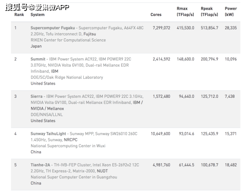Click the System column header
Image resolution: width=250 pixels, height=192 pixels.
[37, 15]
